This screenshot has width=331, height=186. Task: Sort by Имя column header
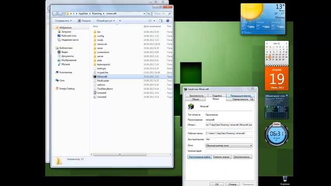(95, 26)
